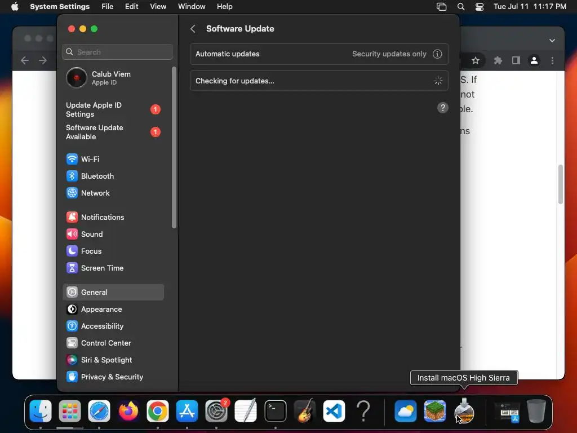Open Weather app from the Dock

(x=406, y=411)
